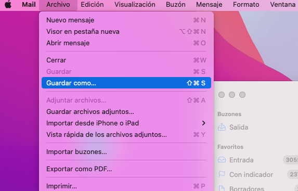
Task: Choose Abrir mensaje
Action: click(x=126, y=43)
